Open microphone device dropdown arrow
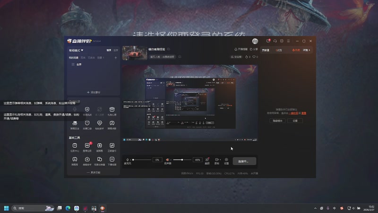Image resolution: width=378 pixels, height=213 pixels. click(x=131, y=160)
